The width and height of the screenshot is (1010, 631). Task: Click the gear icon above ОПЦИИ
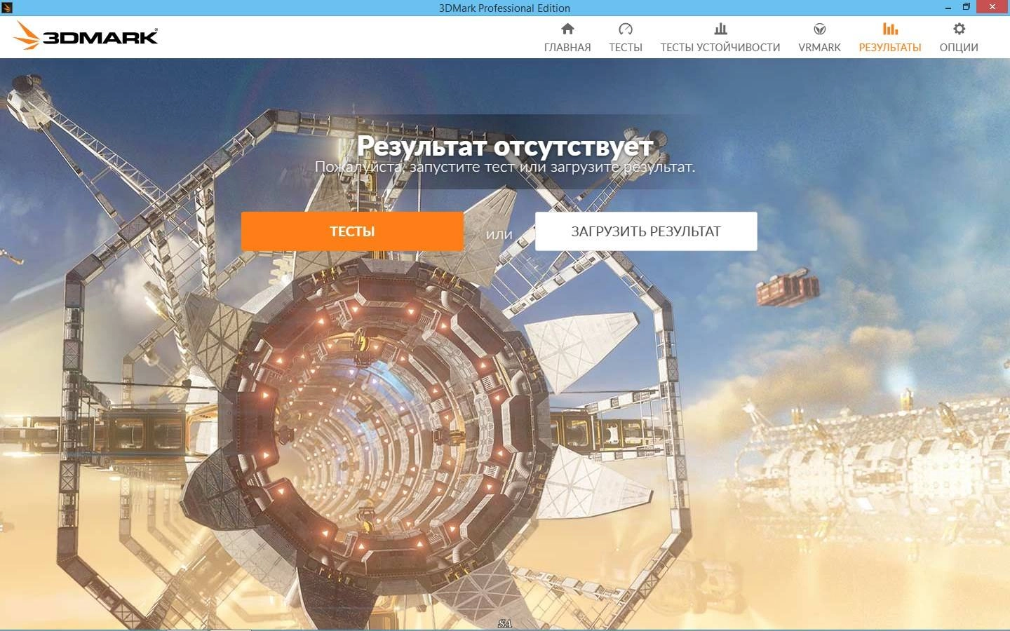click(x=959, y=29)
